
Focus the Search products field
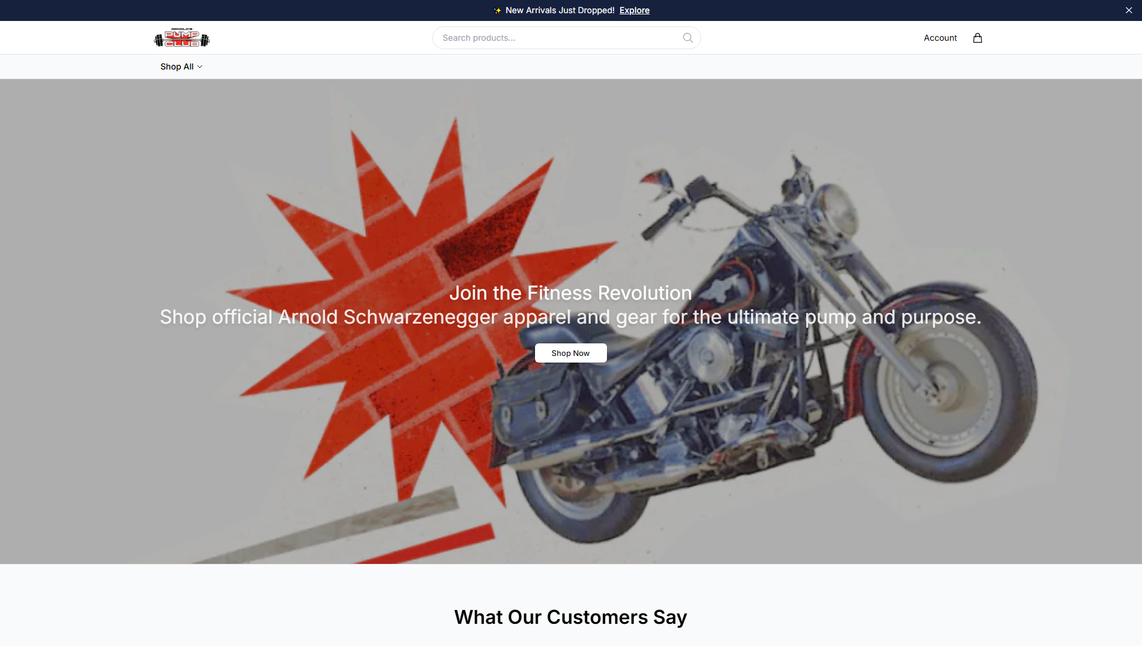pyautogui.click(x=566, y=38)
